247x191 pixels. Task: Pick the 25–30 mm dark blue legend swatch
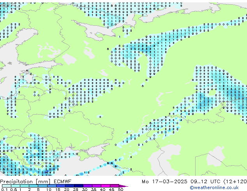[79, 186]
